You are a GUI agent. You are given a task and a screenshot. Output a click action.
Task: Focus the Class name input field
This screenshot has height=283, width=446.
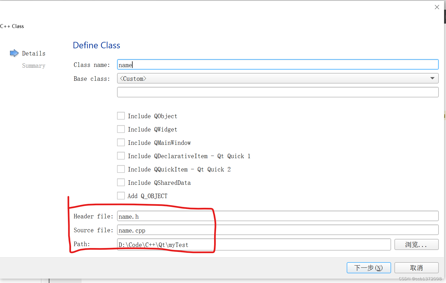pos(278,64)
